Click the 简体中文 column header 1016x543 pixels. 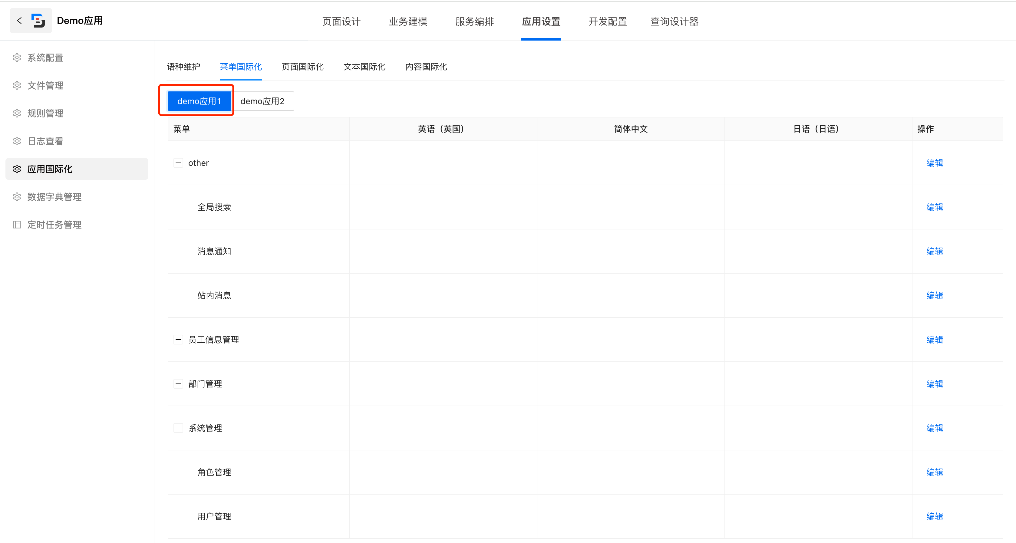tap(631, 129)
